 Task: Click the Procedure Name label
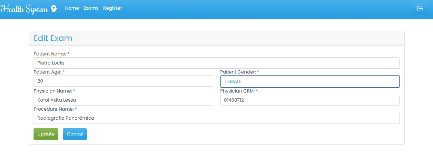pos(55,109)
